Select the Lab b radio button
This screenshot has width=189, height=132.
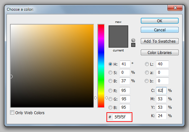pyautogui.click(x=147, y=81)
